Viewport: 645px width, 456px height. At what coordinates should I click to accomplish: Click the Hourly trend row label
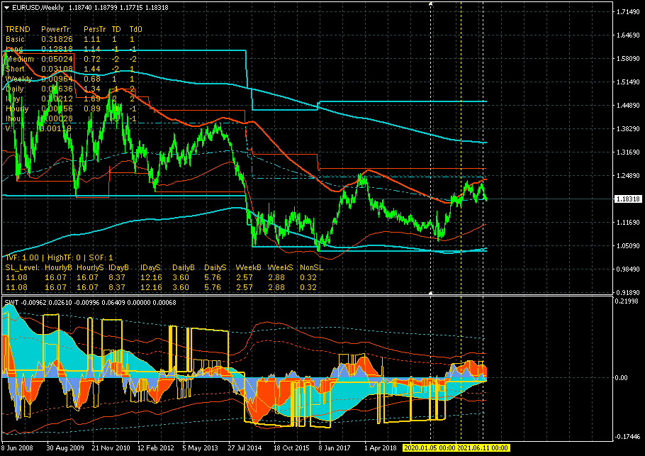coord(17,109)
